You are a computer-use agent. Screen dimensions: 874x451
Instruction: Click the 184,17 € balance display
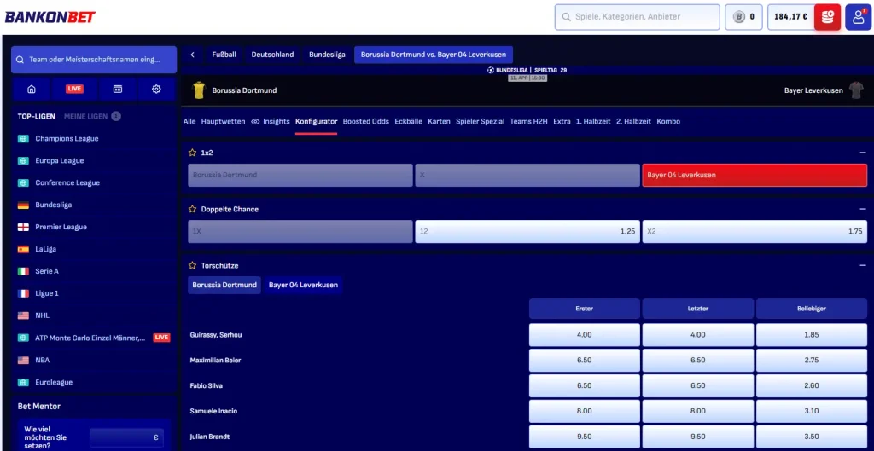tap(790, 17)
